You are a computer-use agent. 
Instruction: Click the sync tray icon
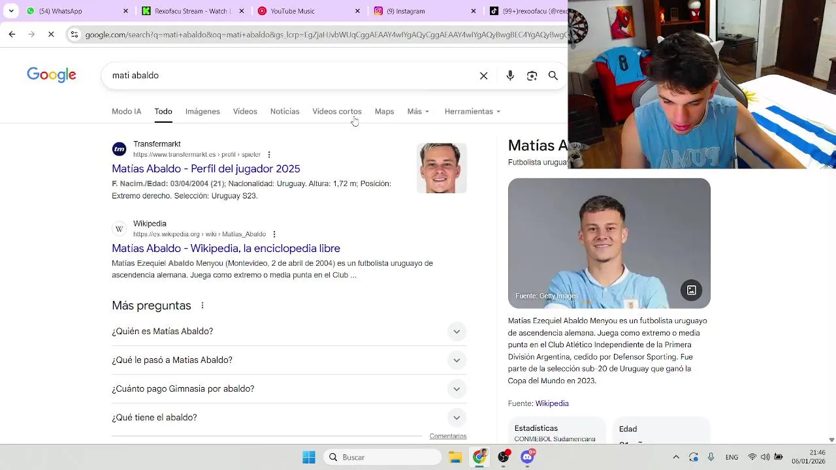tap(694, 458)
